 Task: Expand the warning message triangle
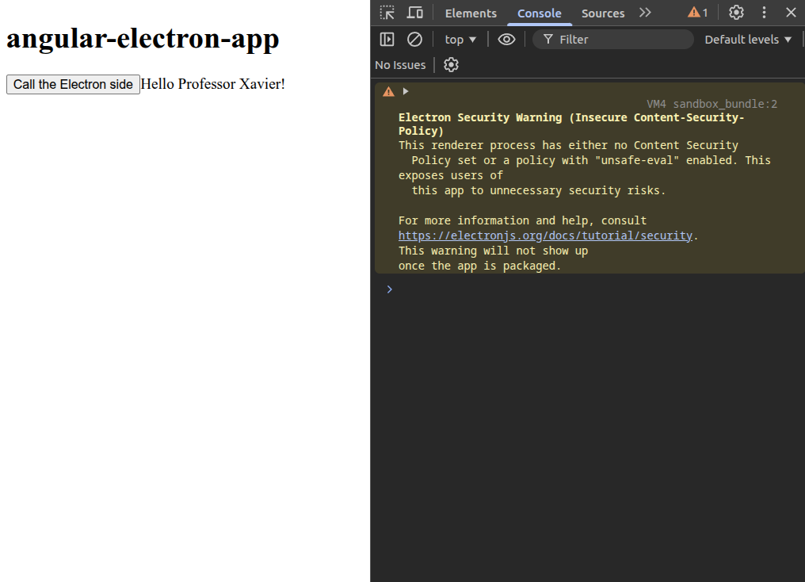(x=406, y=91)
